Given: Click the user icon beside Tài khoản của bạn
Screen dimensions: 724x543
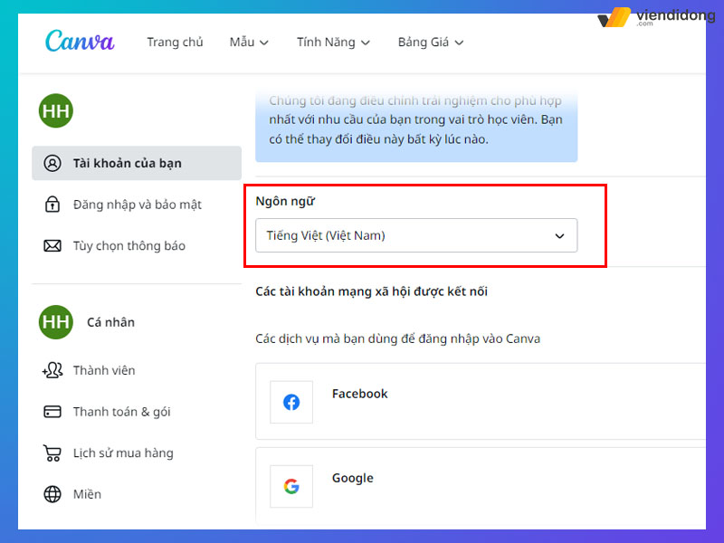Looking at the screenshot, I should point(52,163).
